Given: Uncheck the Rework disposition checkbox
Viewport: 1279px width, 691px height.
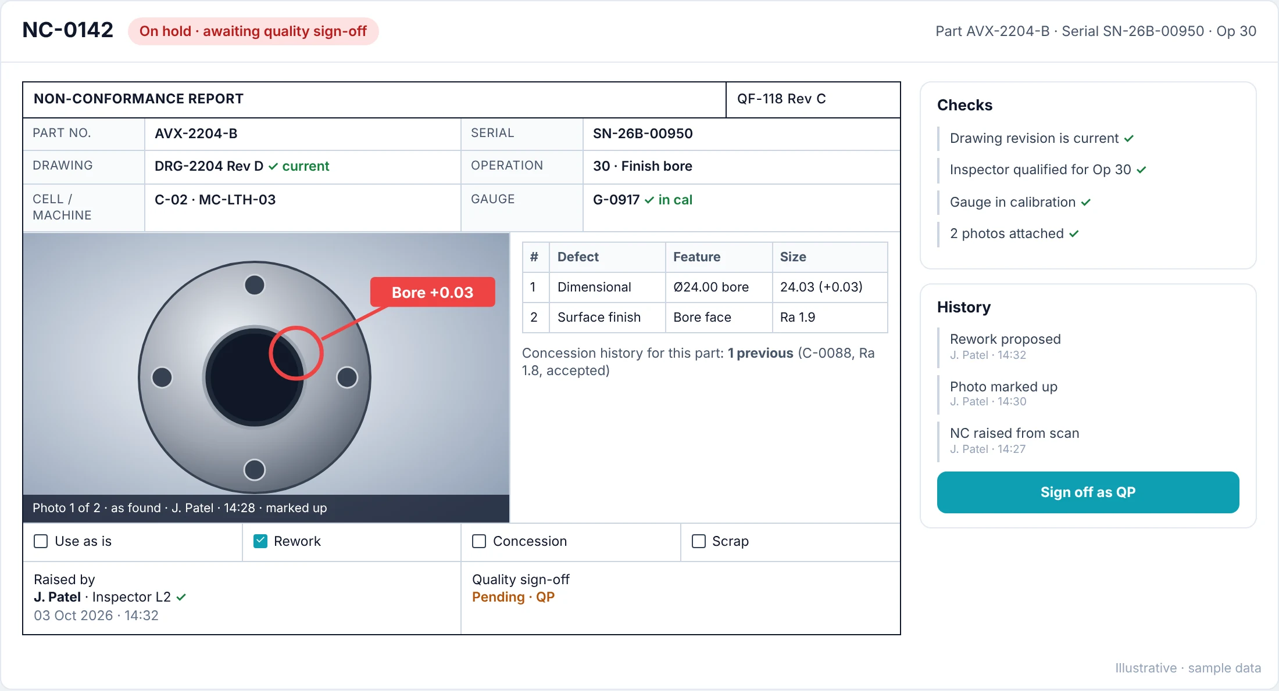Looking at the screenshot, I should point(260,541).
